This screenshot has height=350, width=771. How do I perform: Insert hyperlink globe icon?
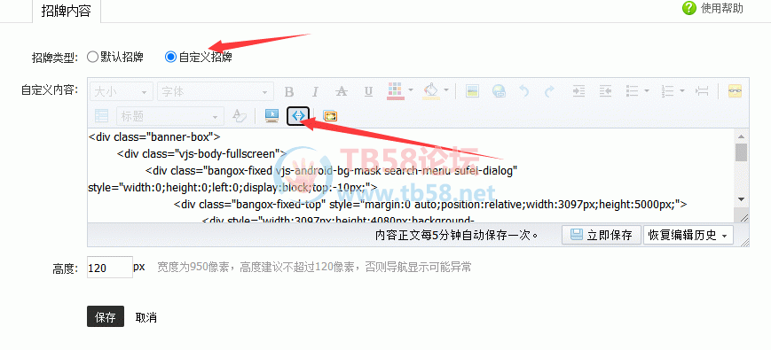point(500,91)
